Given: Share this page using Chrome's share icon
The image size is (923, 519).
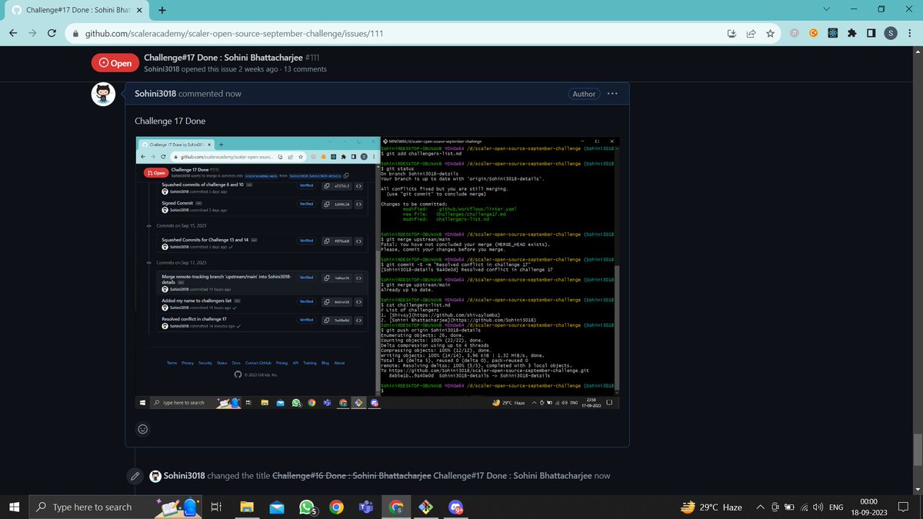Looking at the screenshot, I should (x=751, y=34).
